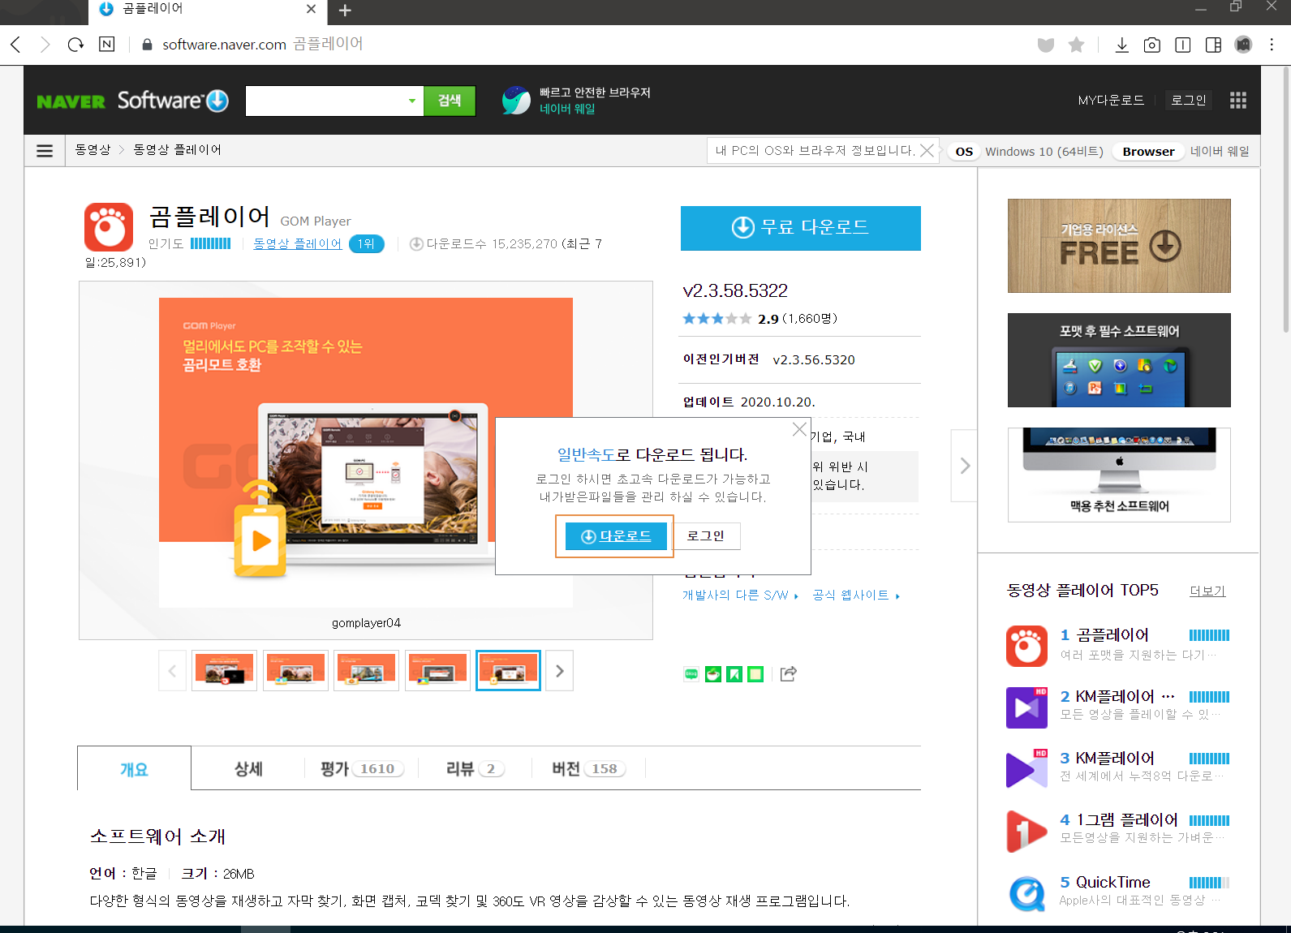The image size is (1291, 933).
Task: Open the hamburger category menu
Action: point(45,151)
